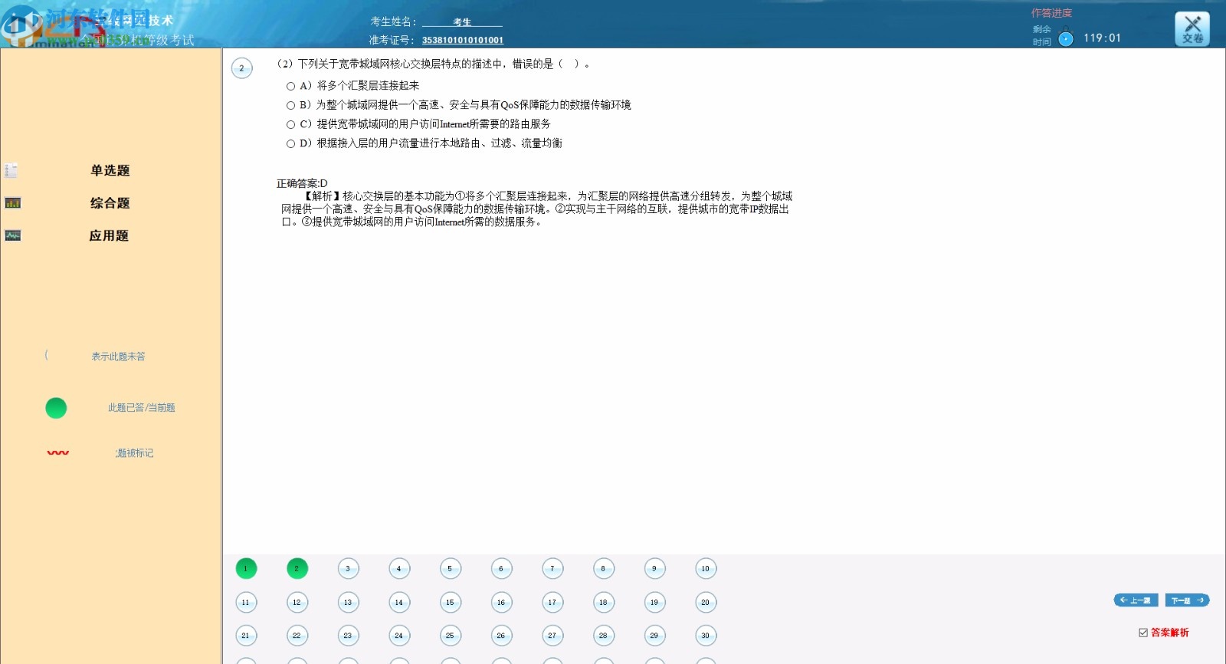Go to previous question with 上一题

click(1136, 600)
